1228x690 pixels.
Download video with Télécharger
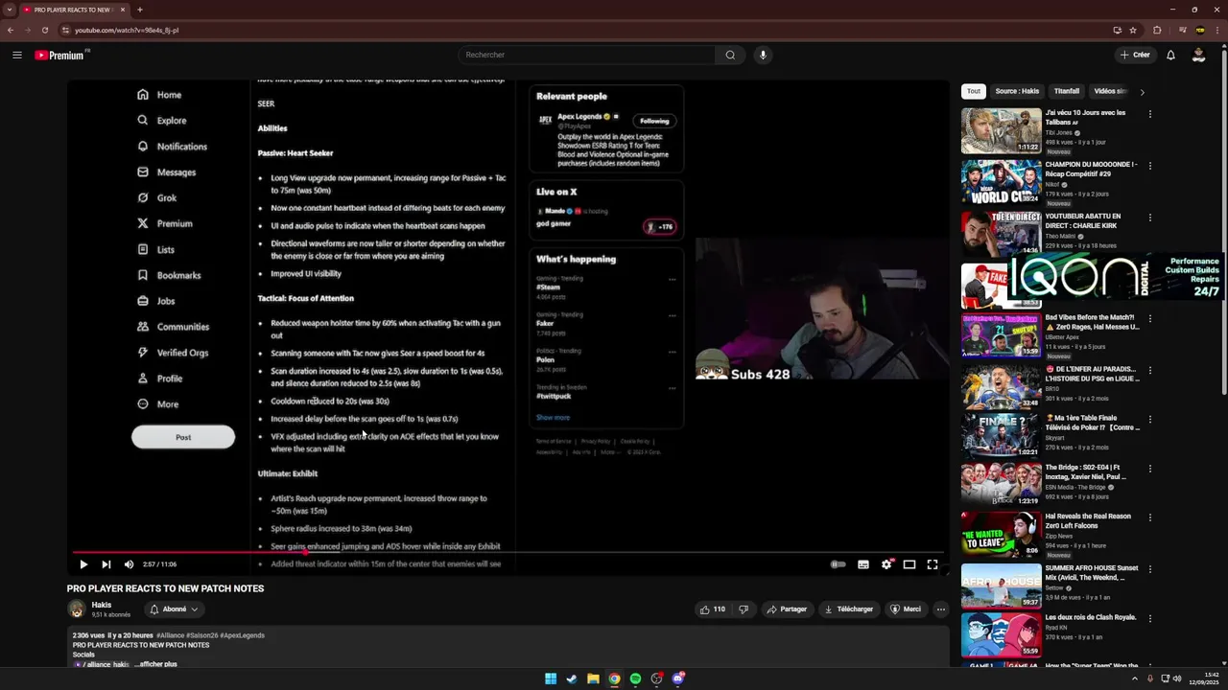point(849,609)
